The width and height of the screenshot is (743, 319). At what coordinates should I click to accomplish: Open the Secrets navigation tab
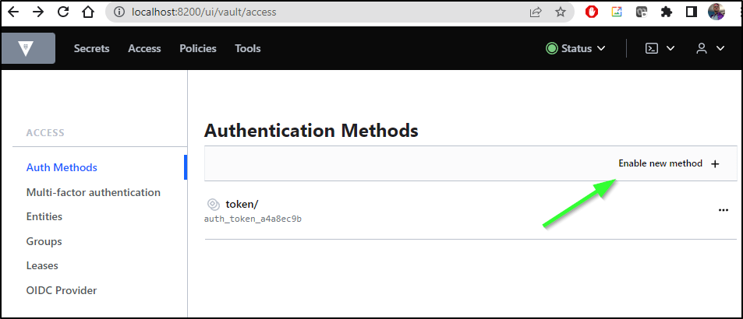click(91, 48)
